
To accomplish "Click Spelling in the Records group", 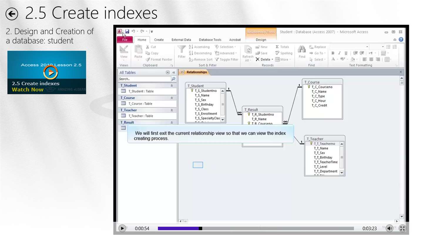I will pyautogui.click(x=284, y=53).
